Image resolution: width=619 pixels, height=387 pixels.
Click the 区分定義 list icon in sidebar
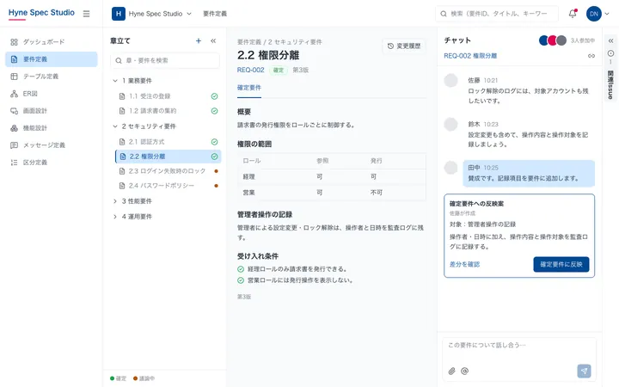(15, 163)
